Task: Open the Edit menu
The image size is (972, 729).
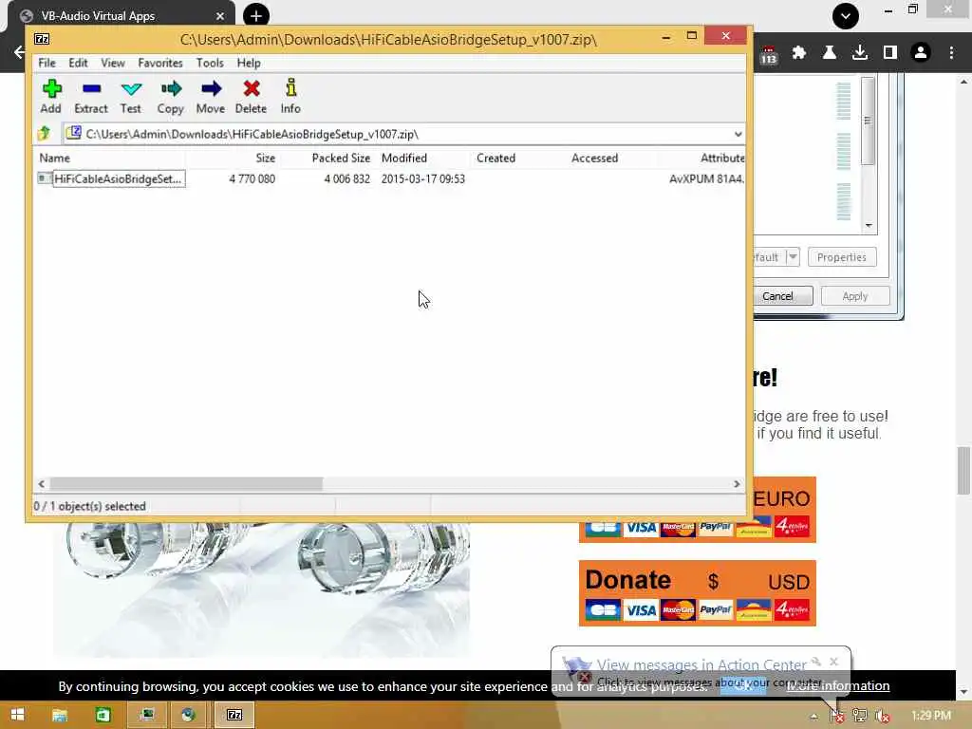Action: [x=78, y=63]
